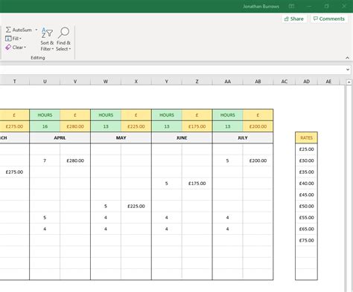Select column W header

point(106,81)
